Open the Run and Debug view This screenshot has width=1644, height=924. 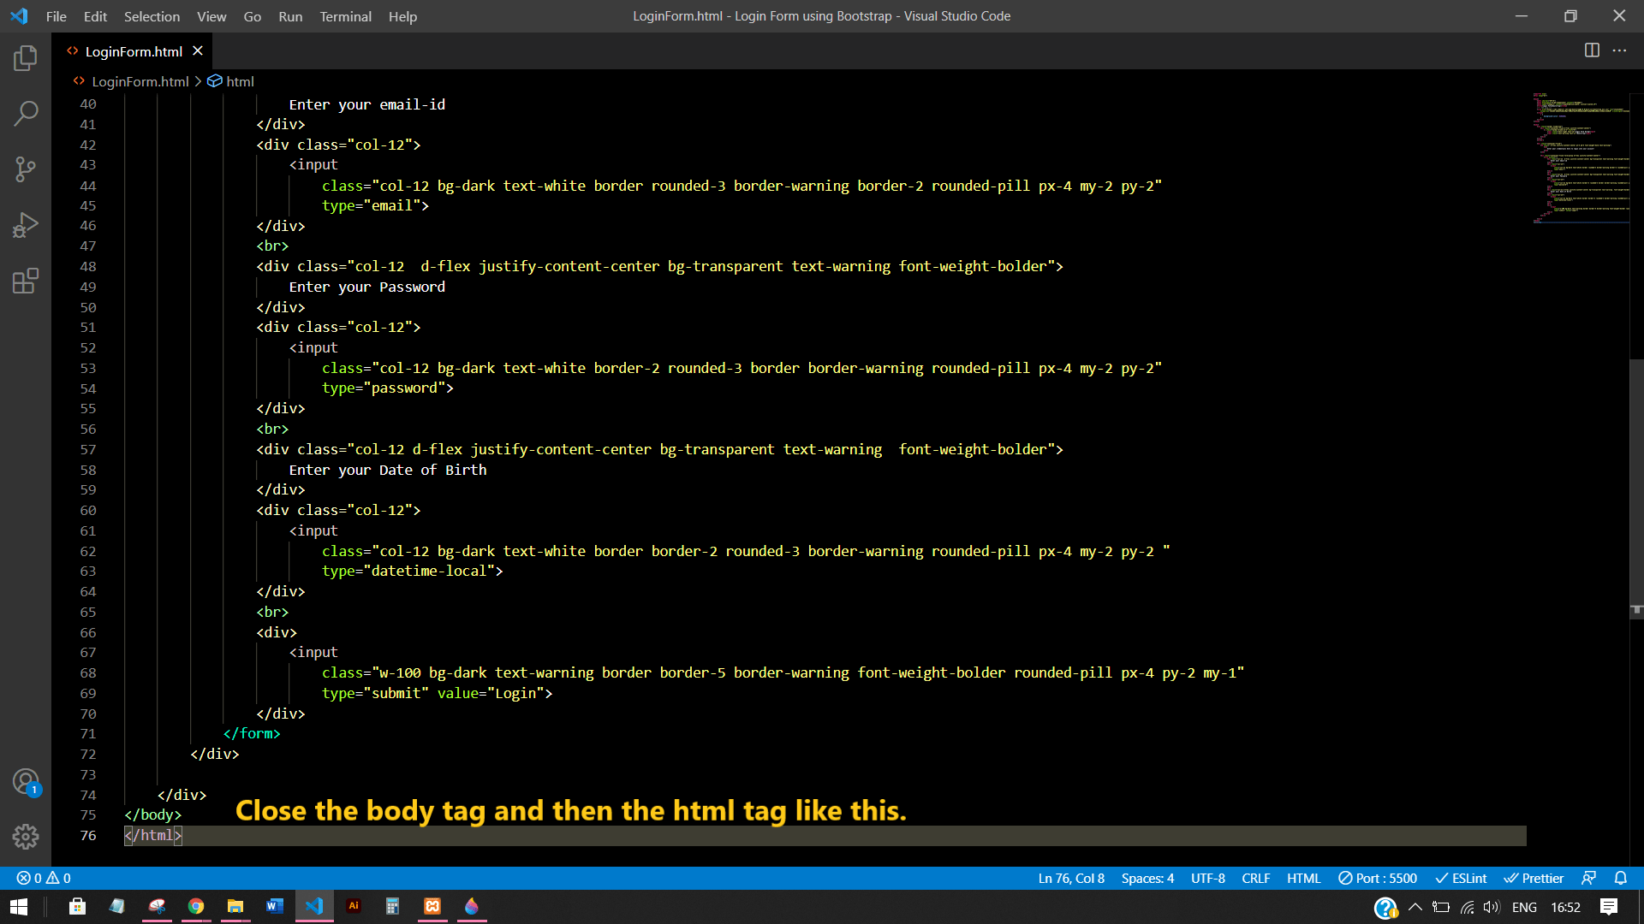(x=26, y=225)
